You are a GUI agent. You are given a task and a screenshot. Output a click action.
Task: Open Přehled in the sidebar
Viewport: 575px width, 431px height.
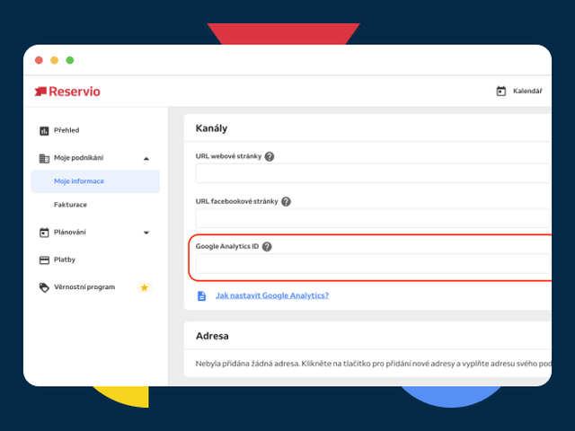[x=66, y=130]
